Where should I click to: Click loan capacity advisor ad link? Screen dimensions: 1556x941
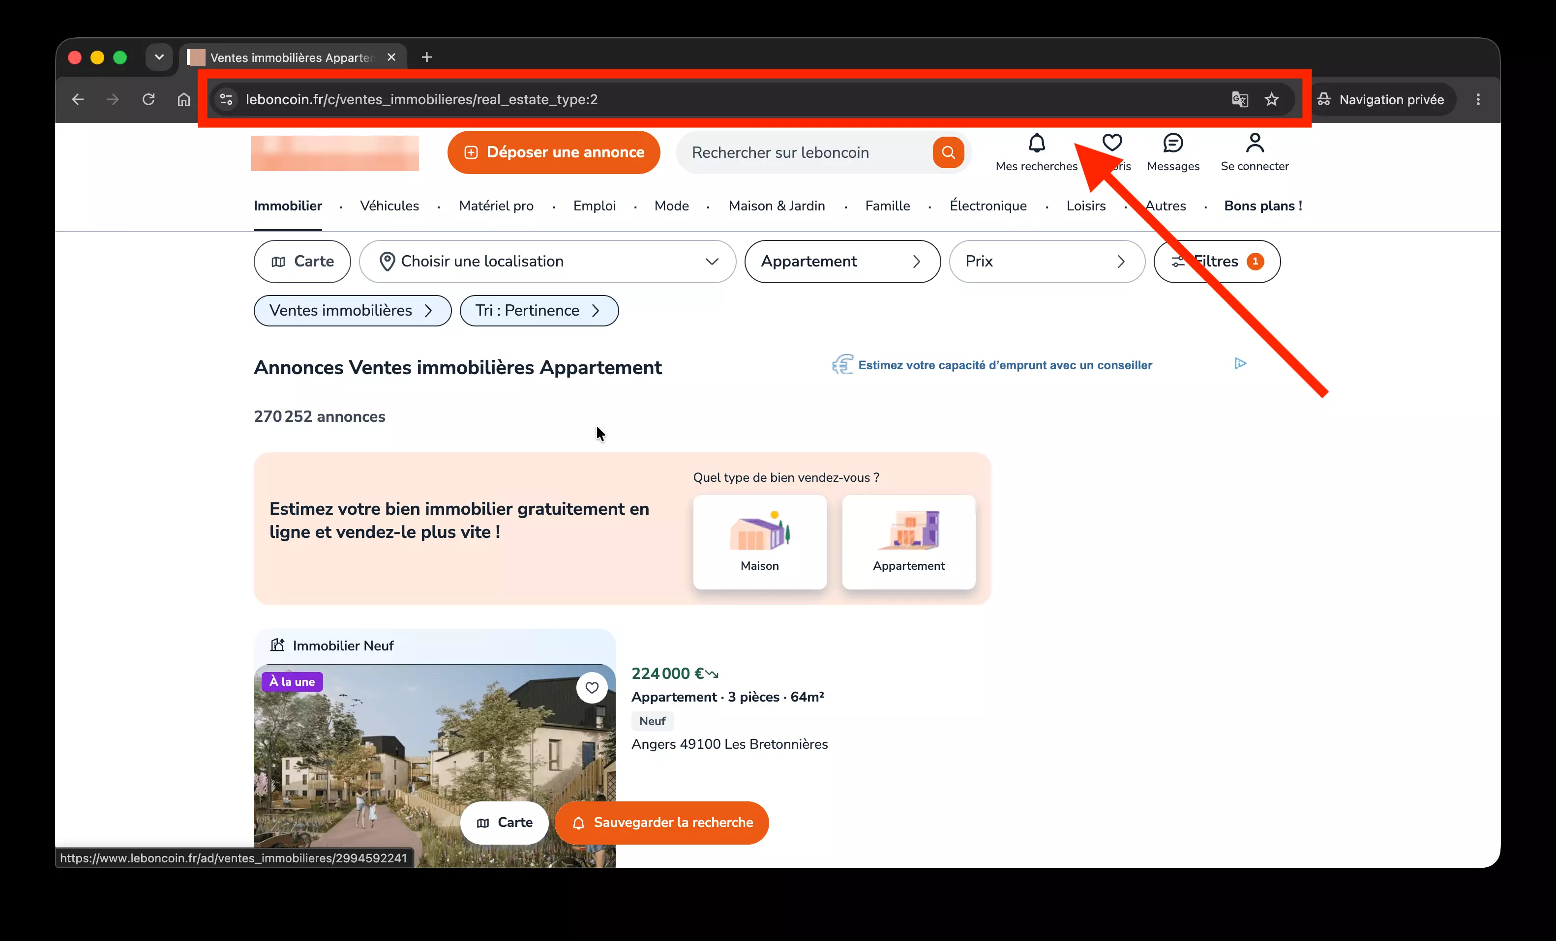[x=1005, y=365]
